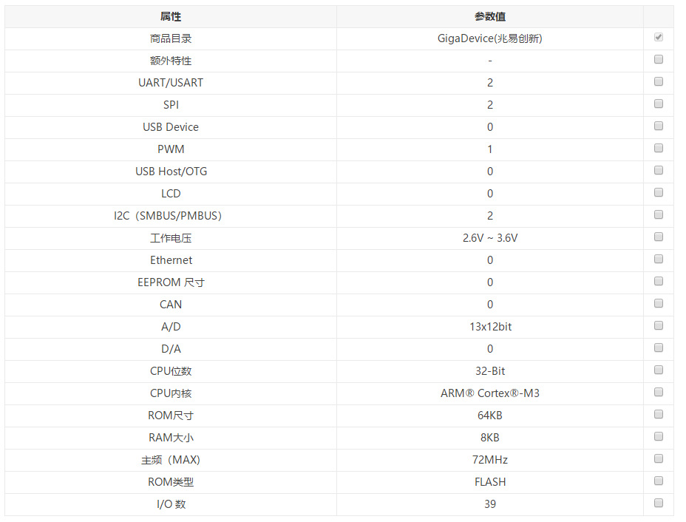This screenshot has height=522, width=686.
Task: Click the 属性 column header
Action: click(x=171, y=16)
